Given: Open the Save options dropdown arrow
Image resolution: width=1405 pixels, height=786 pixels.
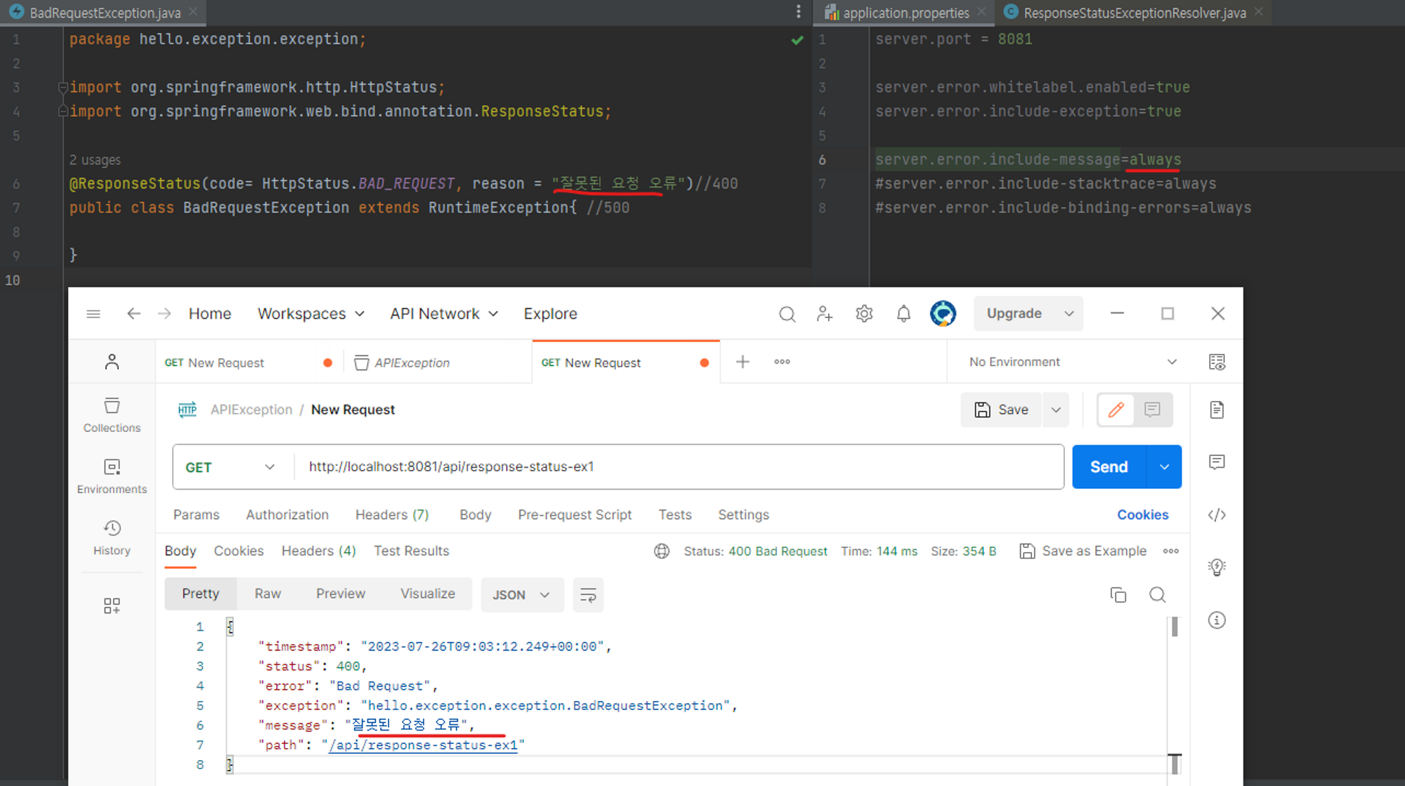Looking at the screenshot, I should (1056, 410).
